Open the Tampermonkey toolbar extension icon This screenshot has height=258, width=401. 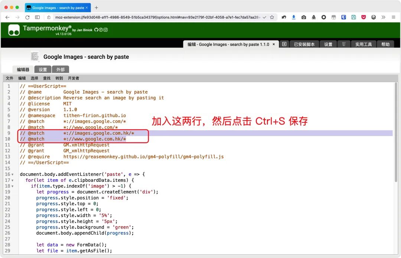[333, 17]
